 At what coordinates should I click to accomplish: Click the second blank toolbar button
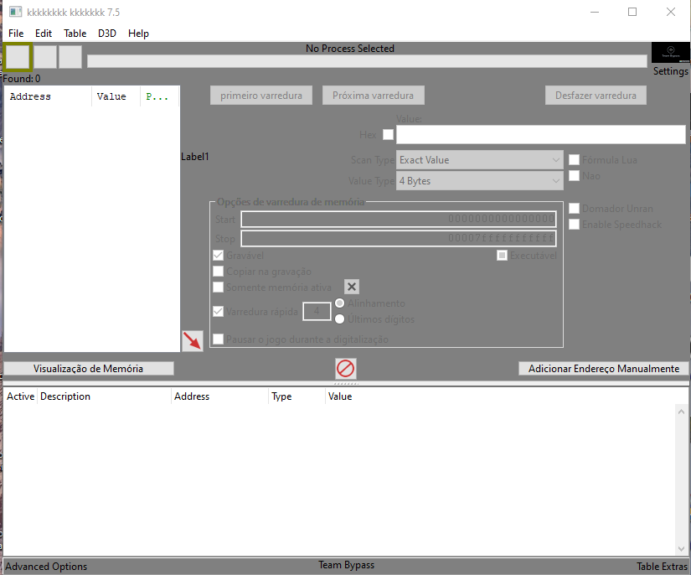45,57
